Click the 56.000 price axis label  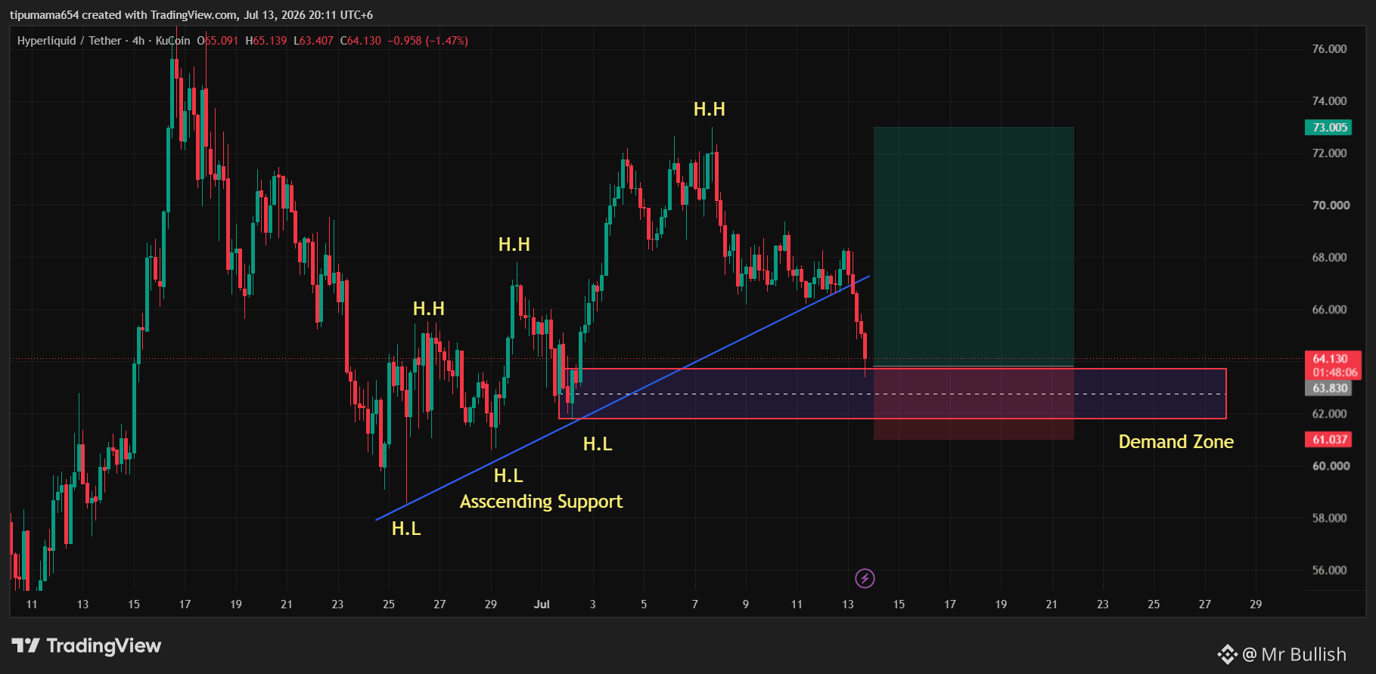click(x=1329, y=570)
